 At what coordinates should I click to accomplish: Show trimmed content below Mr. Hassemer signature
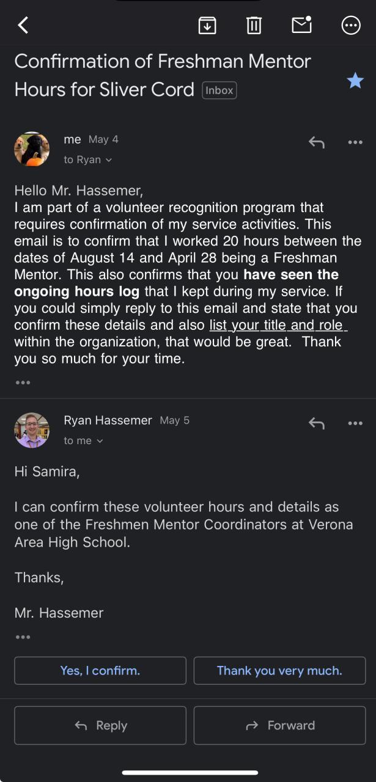23,637
